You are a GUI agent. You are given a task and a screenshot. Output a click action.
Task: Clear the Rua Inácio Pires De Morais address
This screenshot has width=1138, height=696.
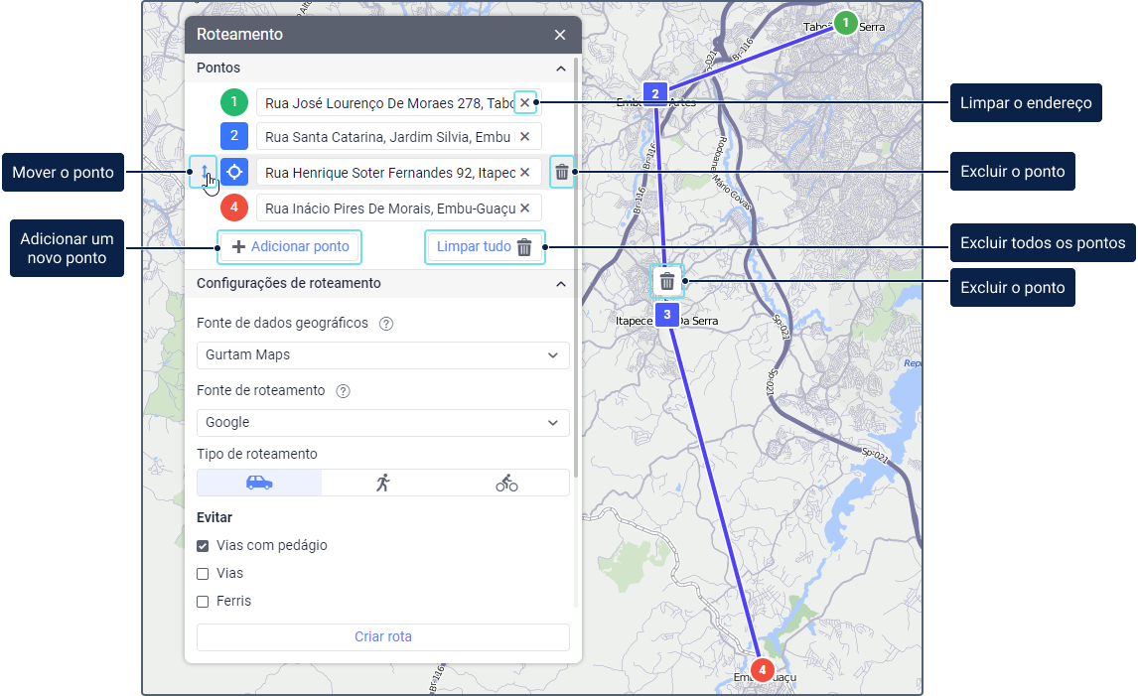pos(524,209)
